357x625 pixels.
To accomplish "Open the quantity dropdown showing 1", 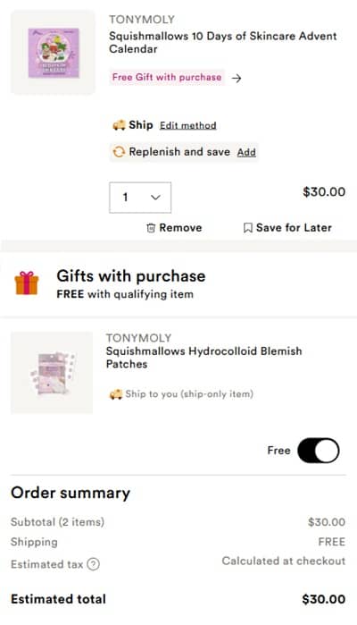I will point(140,198).
